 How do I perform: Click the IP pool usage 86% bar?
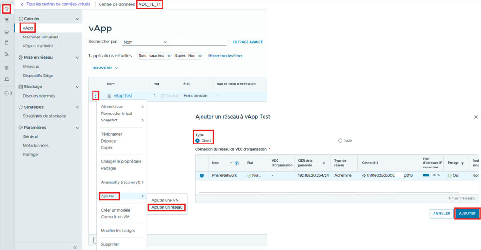(x=426, y=175)
